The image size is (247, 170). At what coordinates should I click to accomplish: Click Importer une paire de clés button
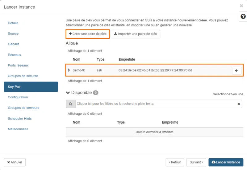point(136,34)
